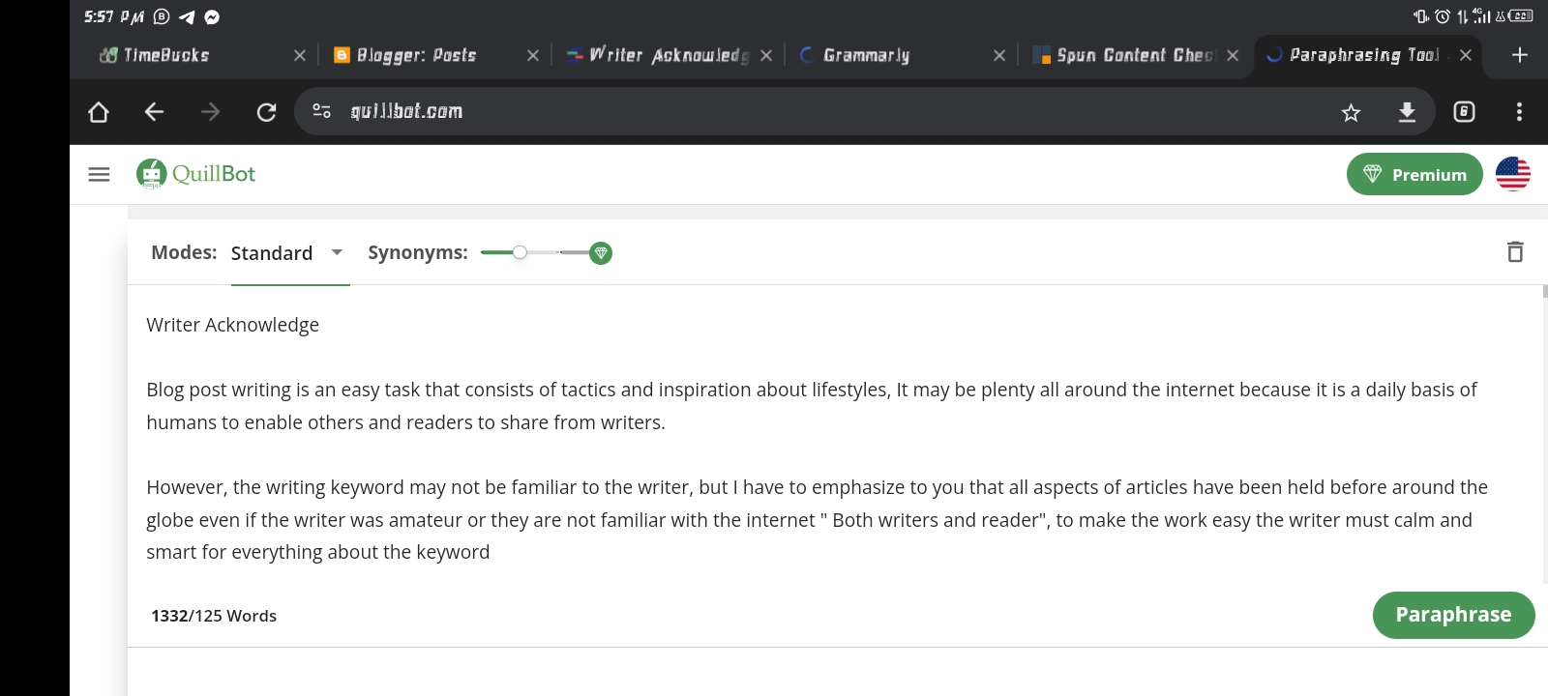
Task: Close the Blogger: Posts tab
Action: coord(532,55)
